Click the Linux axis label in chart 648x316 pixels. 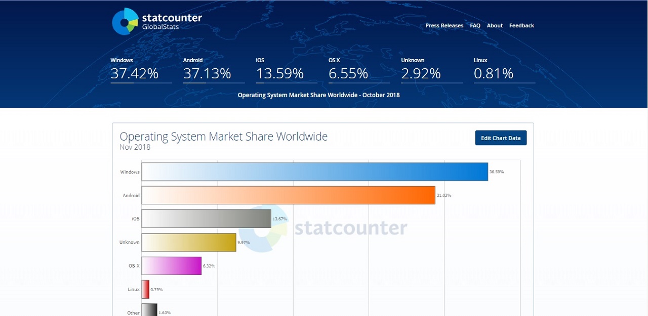[134, 289]
